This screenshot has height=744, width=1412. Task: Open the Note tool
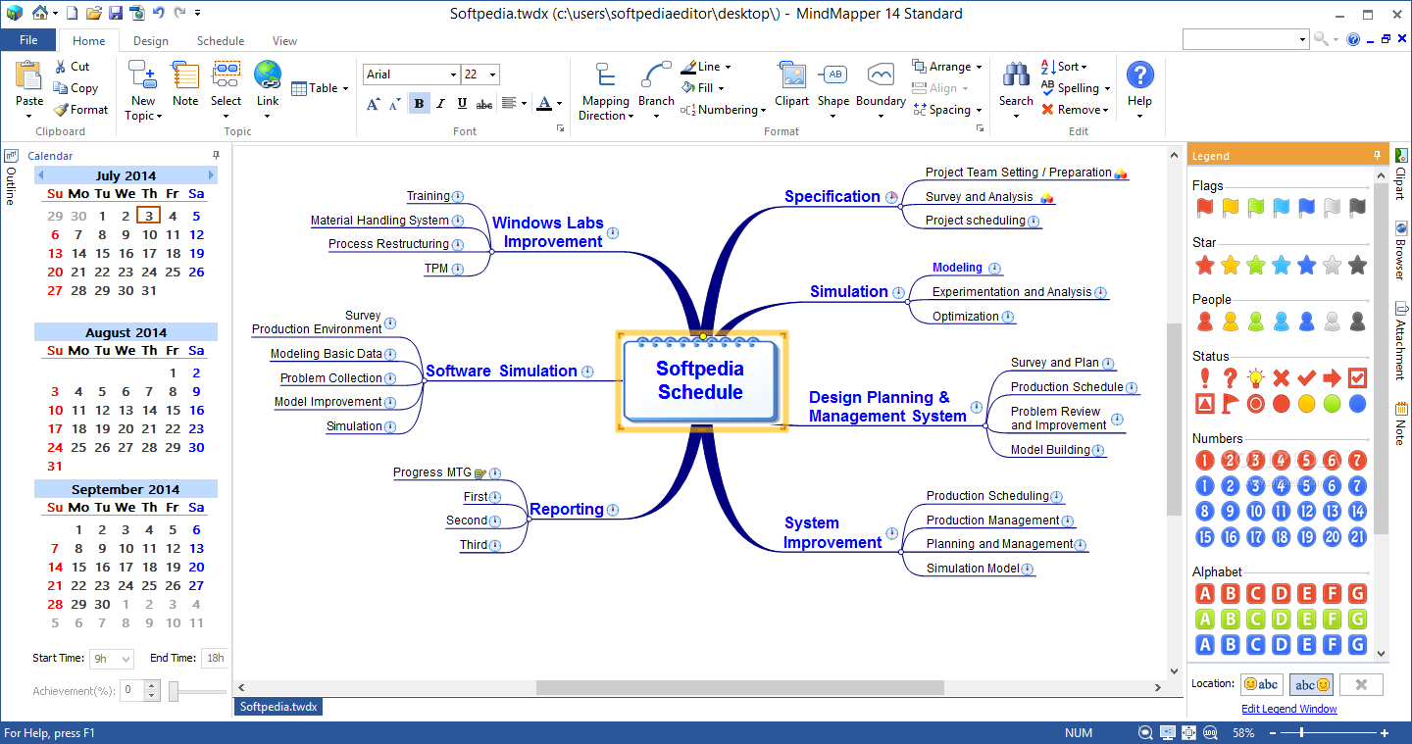(x=185, y=83)
